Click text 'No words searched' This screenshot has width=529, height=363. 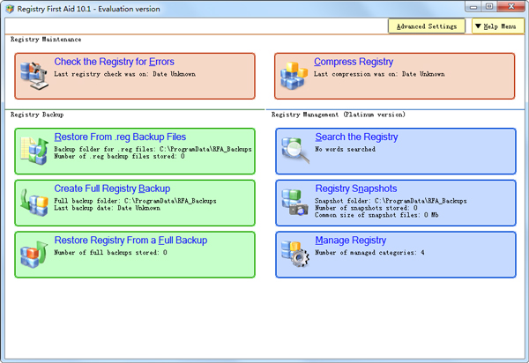coord(345,149)
